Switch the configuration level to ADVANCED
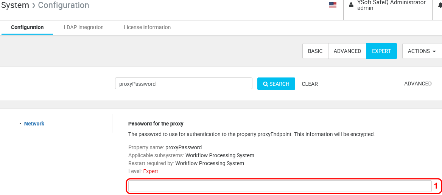The width and height of the screenshot is (442, 195). pos(347,51)
